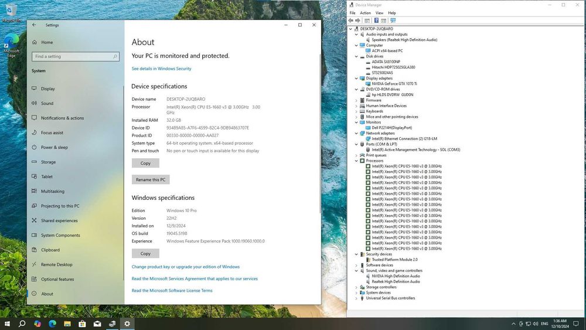
Task: Expand the Storage controllers node
Action: (x=356, y=287)
